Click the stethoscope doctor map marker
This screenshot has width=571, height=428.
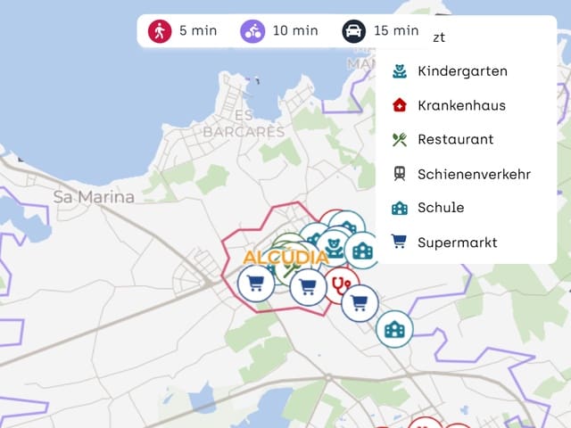click(x=342, y=285)
